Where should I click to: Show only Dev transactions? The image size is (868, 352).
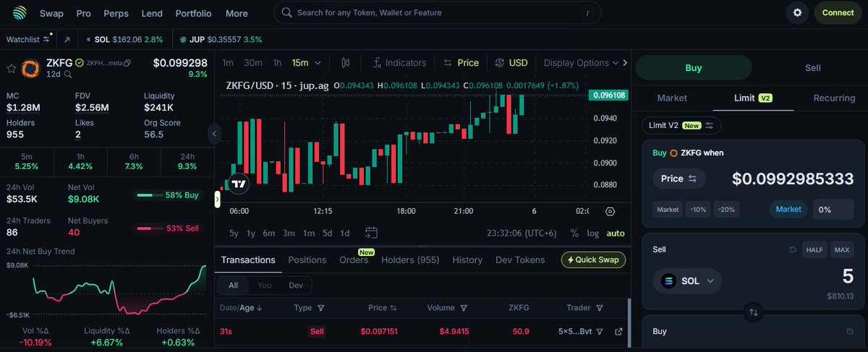point(296,286)
